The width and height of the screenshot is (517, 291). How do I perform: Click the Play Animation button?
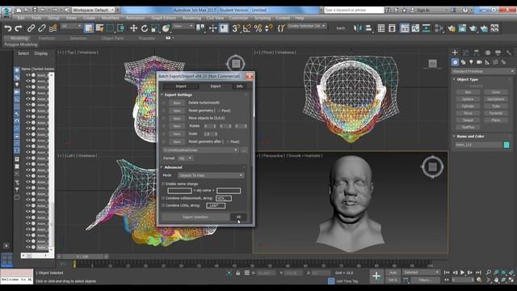[462, 272]
